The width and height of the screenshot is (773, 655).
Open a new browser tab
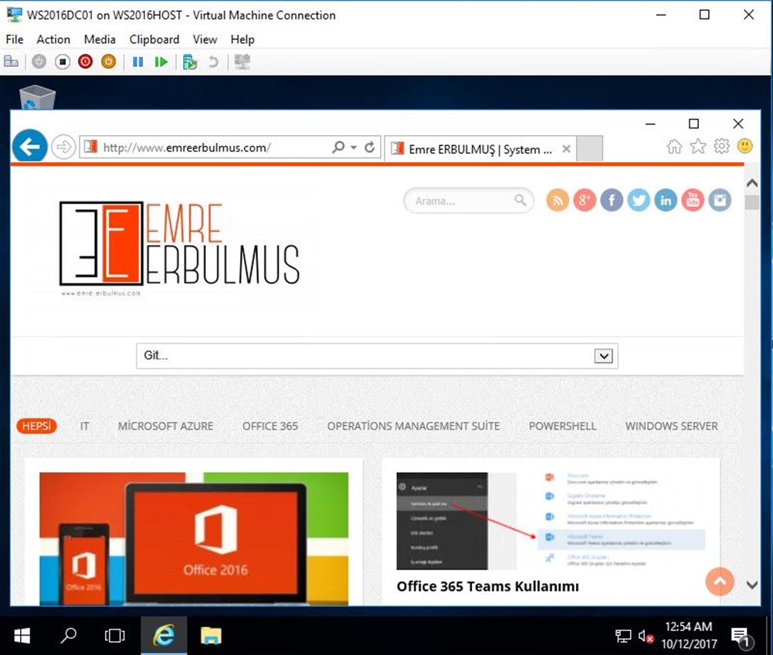(590, 148)
